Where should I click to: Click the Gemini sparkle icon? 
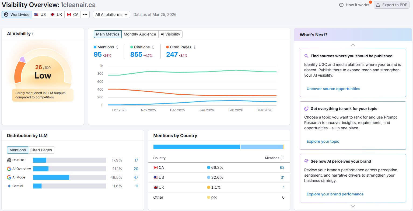click(9, 186)
